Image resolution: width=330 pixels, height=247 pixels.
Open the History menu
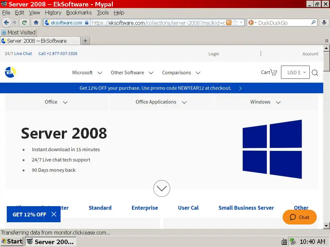pyautogui.click(x=53, y=13)
